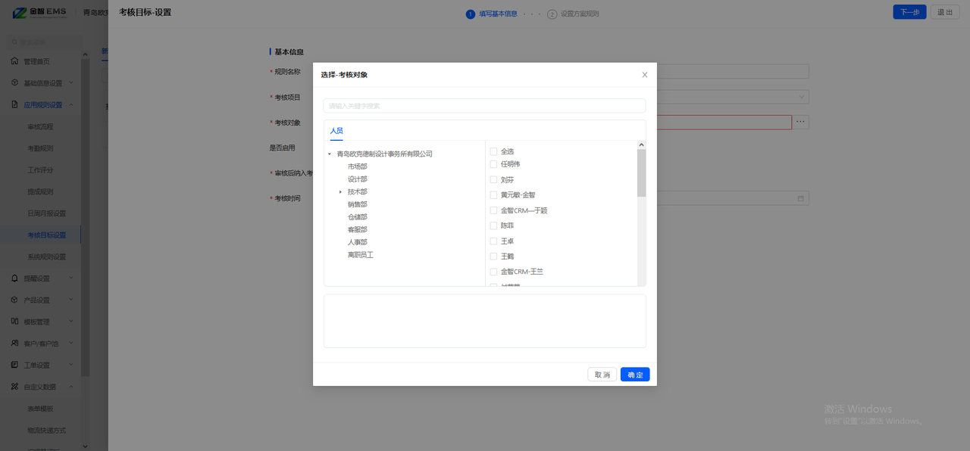
Task: Expand the 技术部 tree node arrow
Action: (x=340, y=192)
